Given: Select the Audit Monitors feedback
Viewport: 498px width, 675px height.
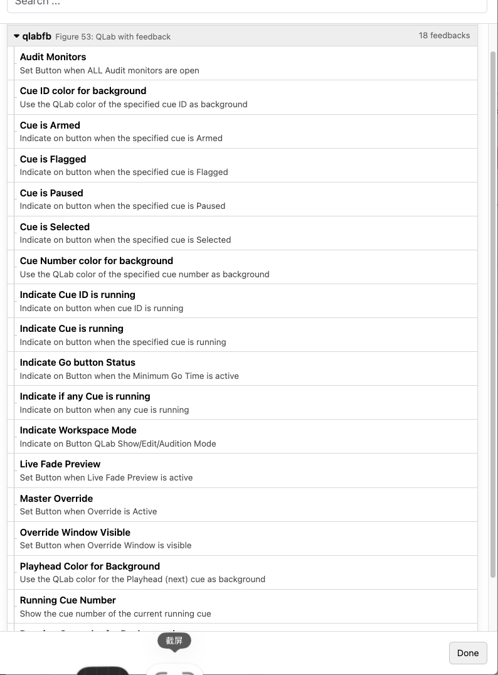Looking at the screenshot, I should (246, 63).
